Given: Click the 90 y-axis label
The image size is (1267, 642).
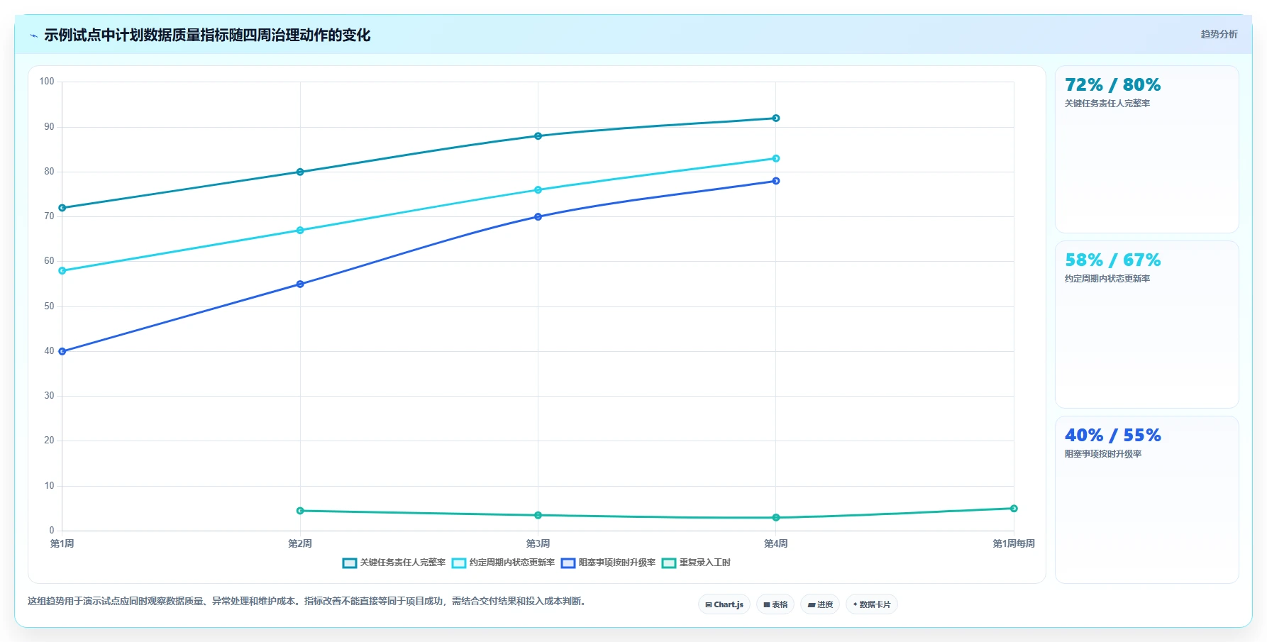Looking at the screenshot, I should 49,127.
